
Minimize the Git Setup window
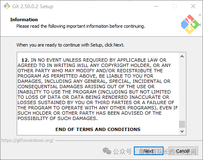[x=156, y=6]
